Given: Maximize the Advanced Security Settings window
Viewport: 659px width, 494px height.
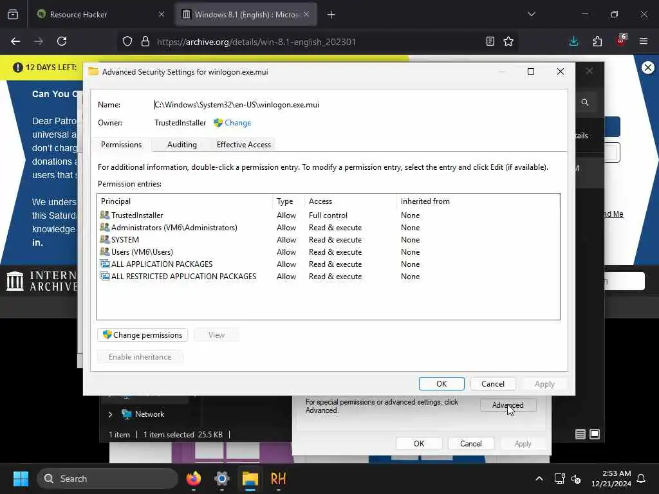Looking at the screenshot, I should tap(531, 71).
